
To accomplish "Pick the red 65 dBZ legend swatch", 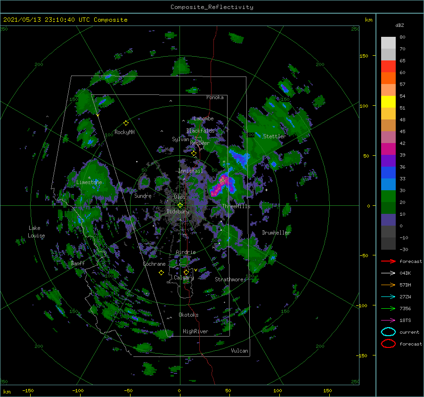I will point(388,67).
